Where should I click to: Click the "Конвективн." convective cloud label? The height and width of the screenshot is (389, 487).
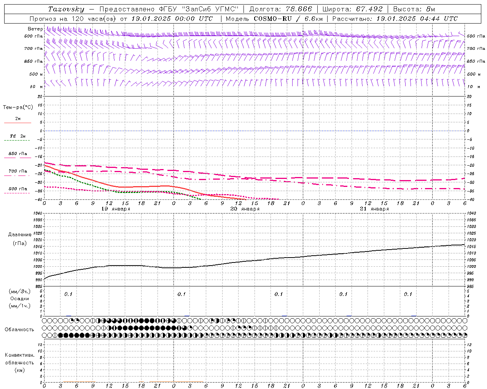coord(19,355)
